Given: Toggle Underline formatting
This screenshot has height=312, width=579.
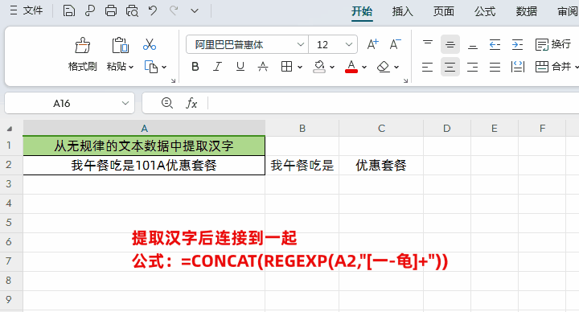Looking at the screenshot, I should click(x=240, y=67).
